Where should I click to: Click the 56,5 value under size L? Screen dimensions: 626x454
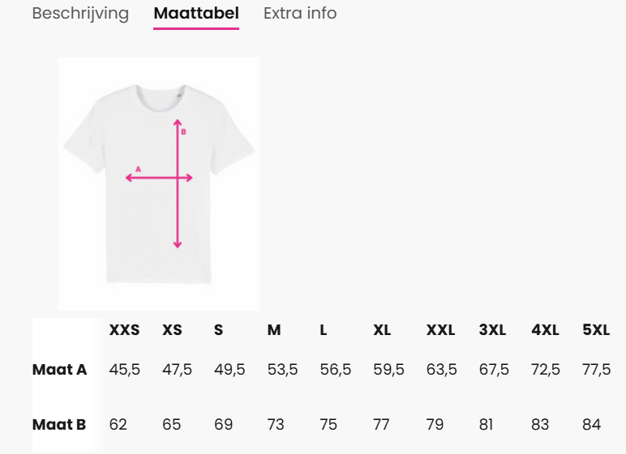point(336,370)
